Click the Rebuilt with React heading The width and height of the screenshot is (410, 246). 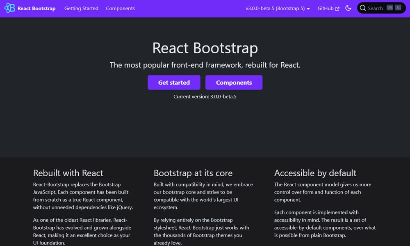pyautogui.click(x=68, y=173)
